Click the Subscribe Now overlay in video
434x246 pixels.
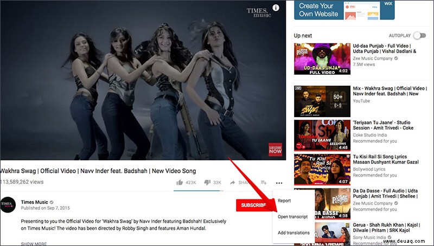pos(275,150)
